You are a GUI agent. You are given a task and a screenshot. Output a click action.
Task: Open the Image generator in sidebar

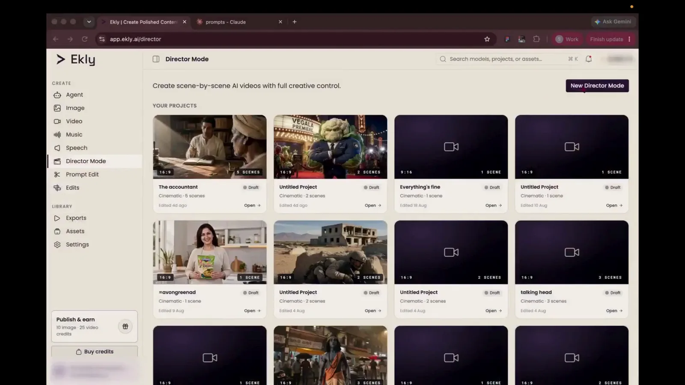[x=75, y=108]
